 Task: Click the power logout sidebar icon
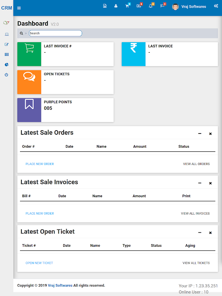6,75
